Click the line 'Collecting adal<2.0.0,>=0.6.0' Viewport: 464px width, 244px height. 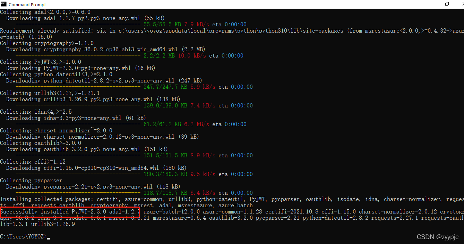coord(45,12)
